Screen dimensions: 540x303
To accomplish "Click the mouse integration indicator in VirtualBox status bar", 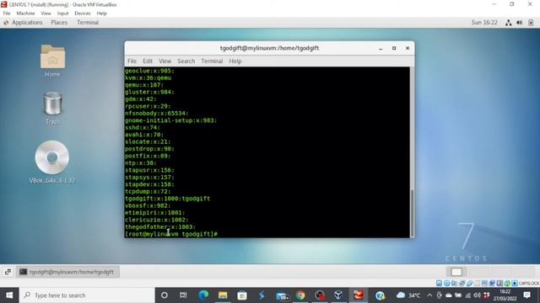I will pos(507,283).
